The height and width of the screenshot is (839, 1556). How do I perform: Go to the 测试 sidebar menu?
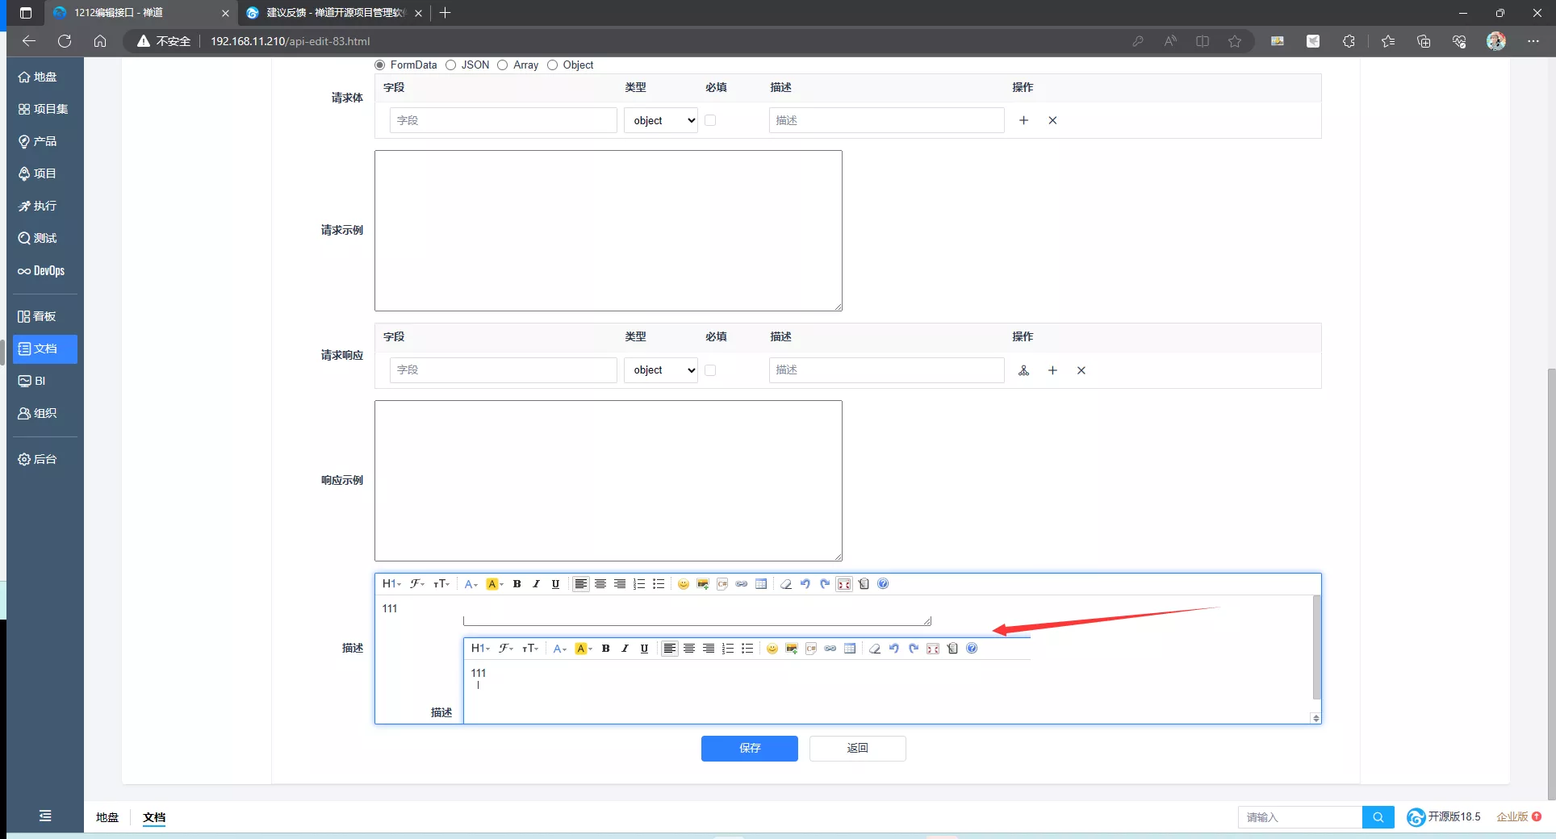[x=45, y=238]
